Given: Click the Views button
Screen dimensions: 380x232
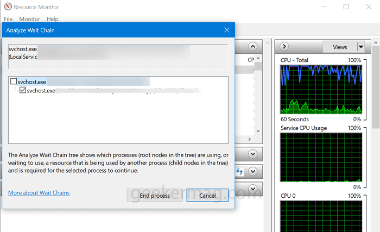Looking at the screenshot, I should pyautogui.click(x=340, y=47).
